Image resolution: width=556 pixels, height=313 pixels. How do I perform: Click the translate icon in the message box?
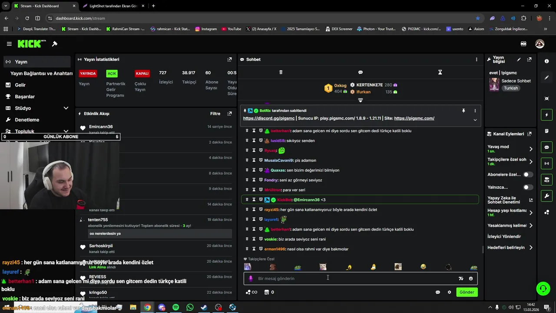461,279
